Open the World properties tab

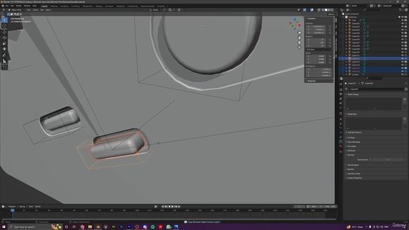(341, 108)
